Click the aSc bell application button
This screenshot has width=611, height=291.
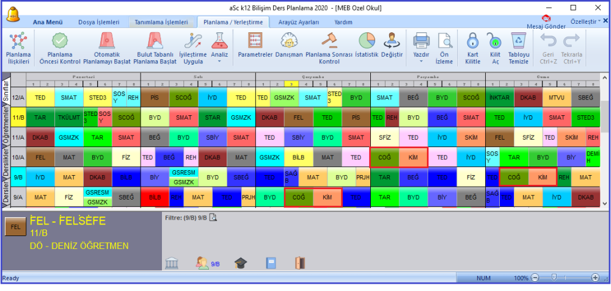[13, 15]
